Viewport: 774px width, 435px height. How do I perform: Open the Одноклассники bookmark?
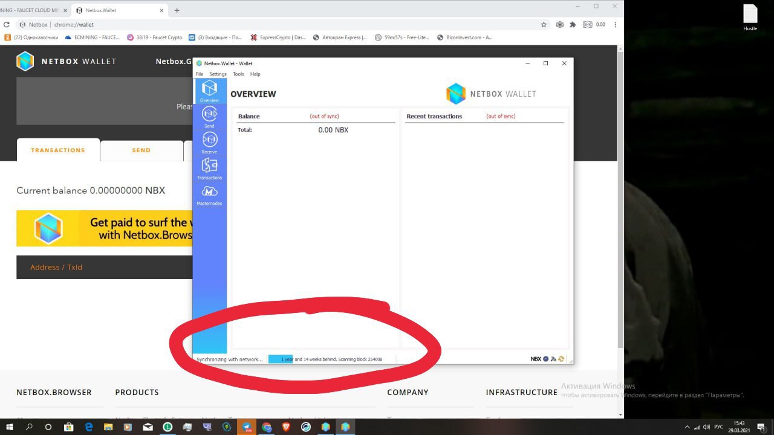(x=31, y=37)
